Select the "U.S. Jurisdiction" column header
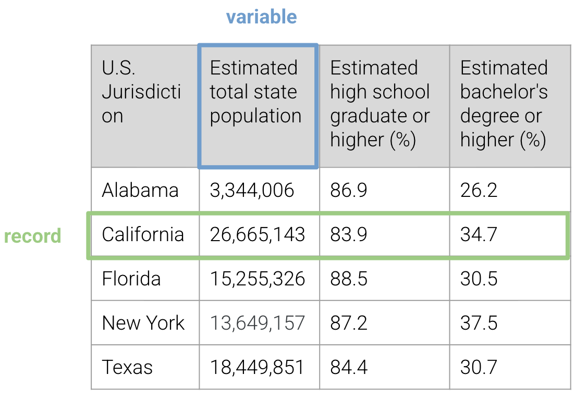This screenshot has height=400, width=587. 141,92
